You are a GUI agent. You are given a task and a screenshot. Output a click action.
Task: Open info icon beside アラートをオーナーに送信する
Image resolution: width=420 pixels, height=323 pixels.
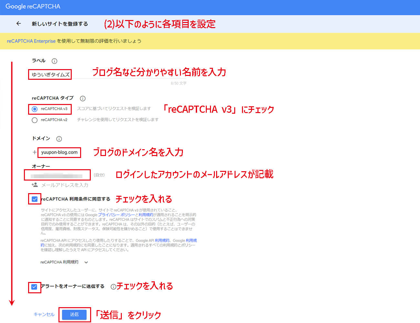pyautogui.click(x=113, y=287)
